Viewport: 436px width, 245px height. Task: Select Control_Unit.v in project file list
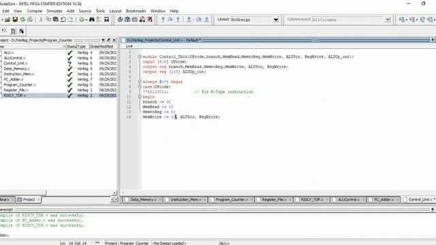16,63
